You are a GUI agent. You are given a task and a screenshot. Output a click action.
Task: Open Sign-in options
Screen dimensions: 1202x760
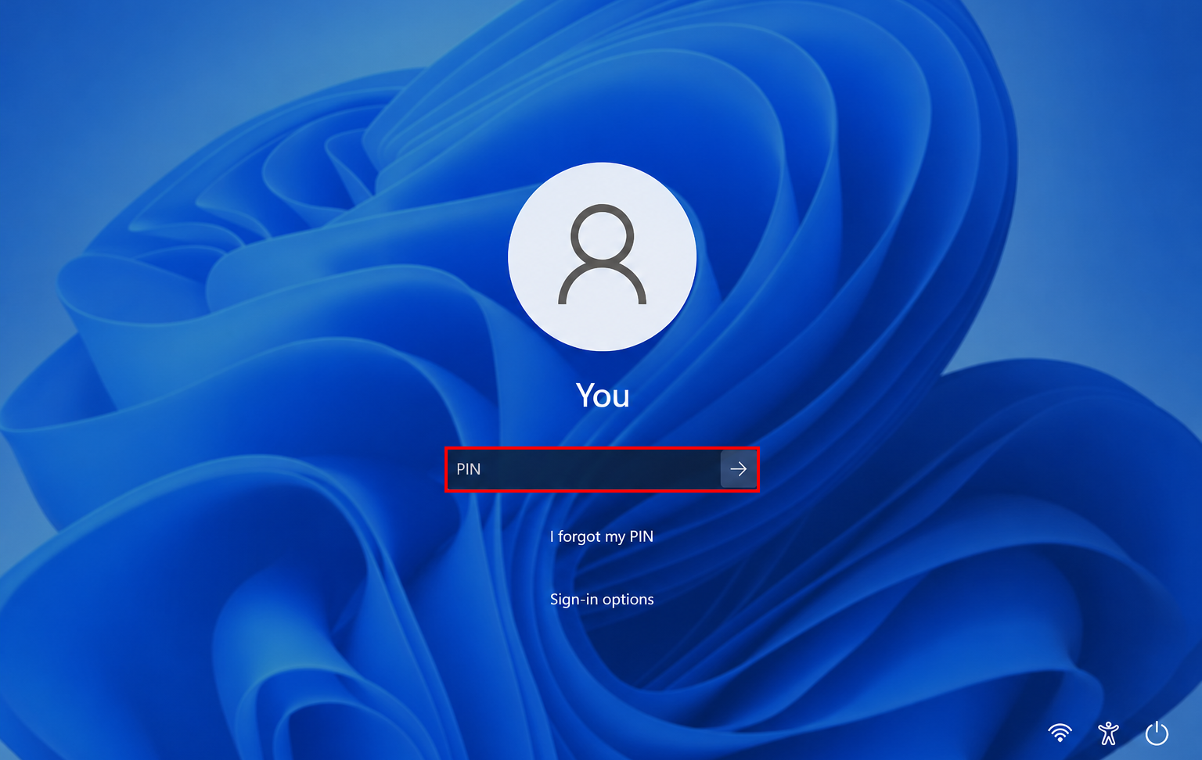click(x=602, y=600)
